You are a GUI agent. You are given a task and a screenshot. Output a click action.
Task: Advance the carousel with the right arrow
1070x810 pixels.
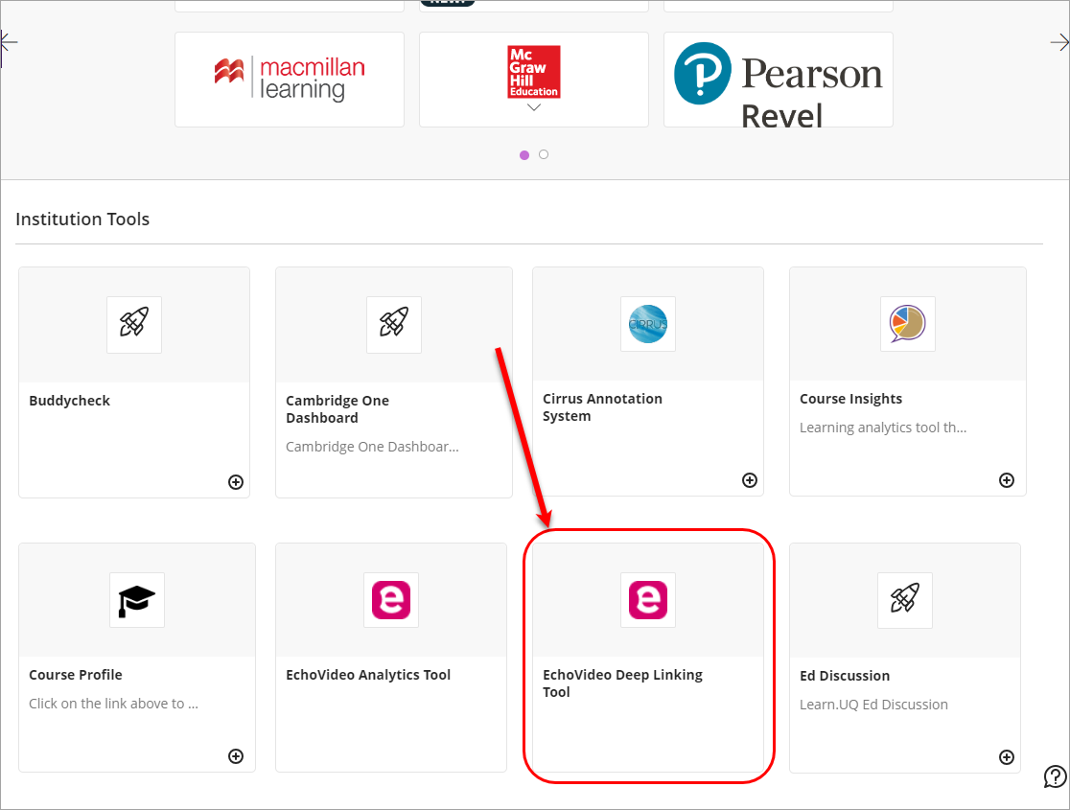(1059, 42)
